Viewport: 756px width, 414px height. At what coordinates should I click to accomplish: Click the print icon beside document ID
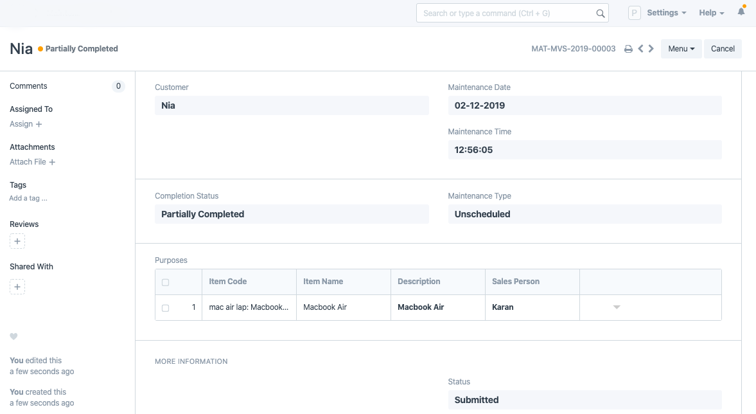(x=628, y=49)
